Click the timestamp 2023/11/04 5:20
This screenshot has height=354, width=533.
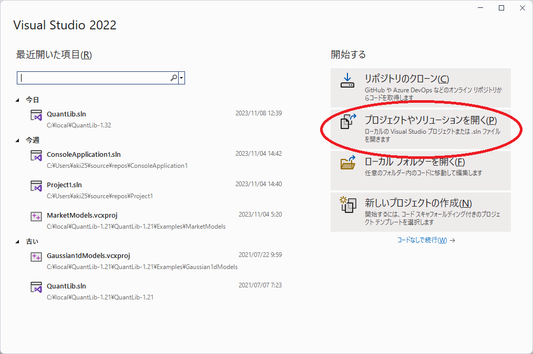pyautogui.click(x=260, y=214)
